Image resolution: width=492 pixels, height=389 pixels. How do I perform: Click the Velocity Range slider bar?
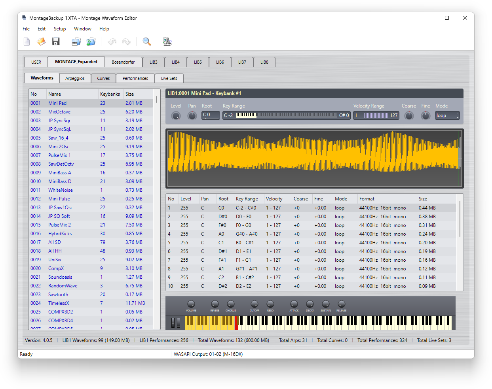[376, 115]
